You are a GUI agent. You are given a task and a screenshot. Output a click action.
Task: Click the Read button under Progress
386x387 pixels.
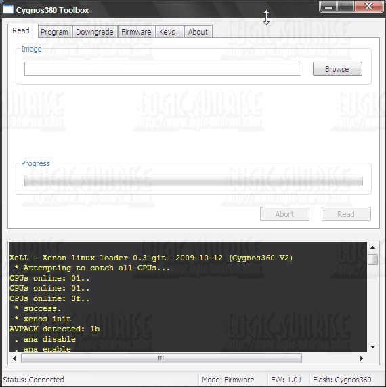(346, 214)
